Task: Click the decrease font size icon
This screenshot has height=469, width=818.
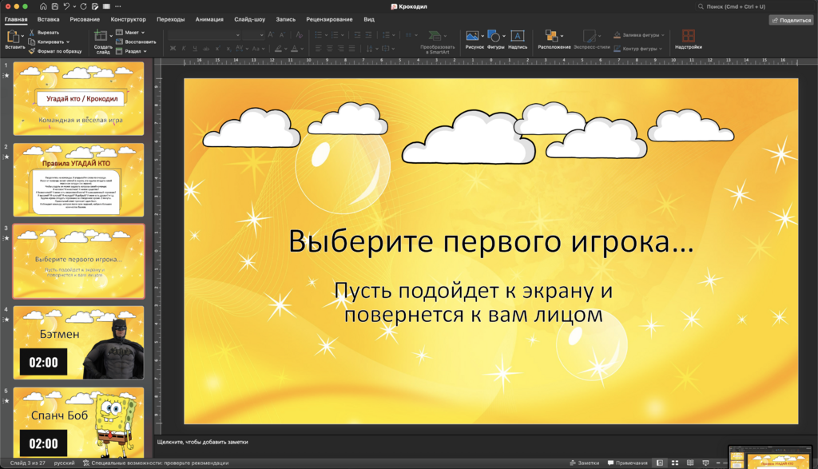Action: (282, 35)
